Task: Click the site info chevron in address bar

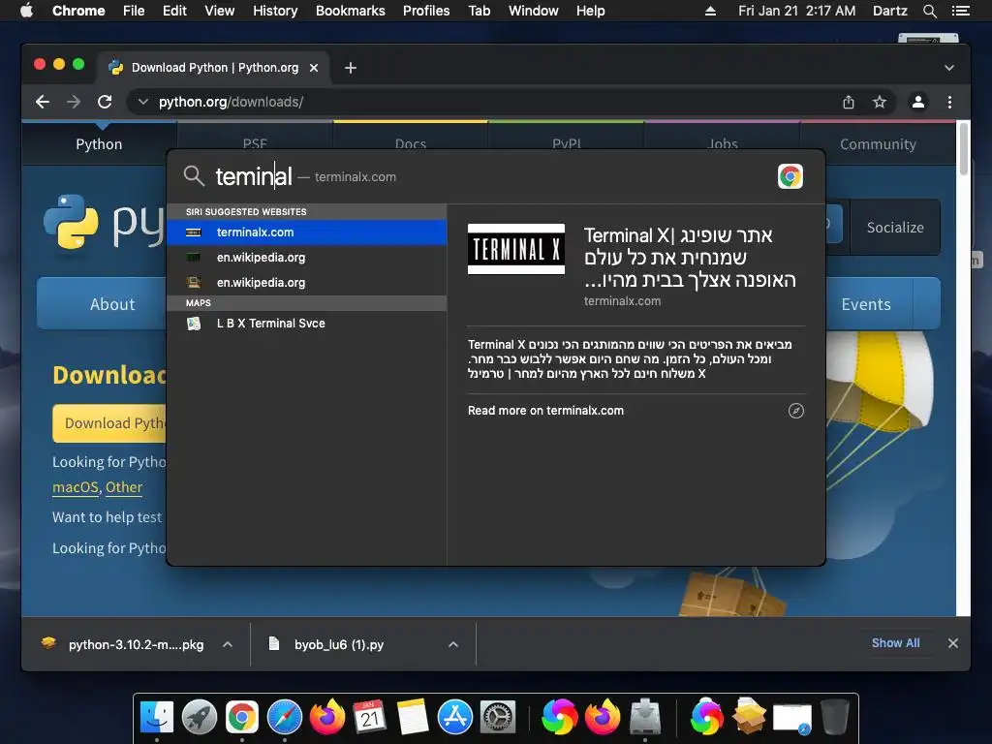Action: tap(143, 102)
